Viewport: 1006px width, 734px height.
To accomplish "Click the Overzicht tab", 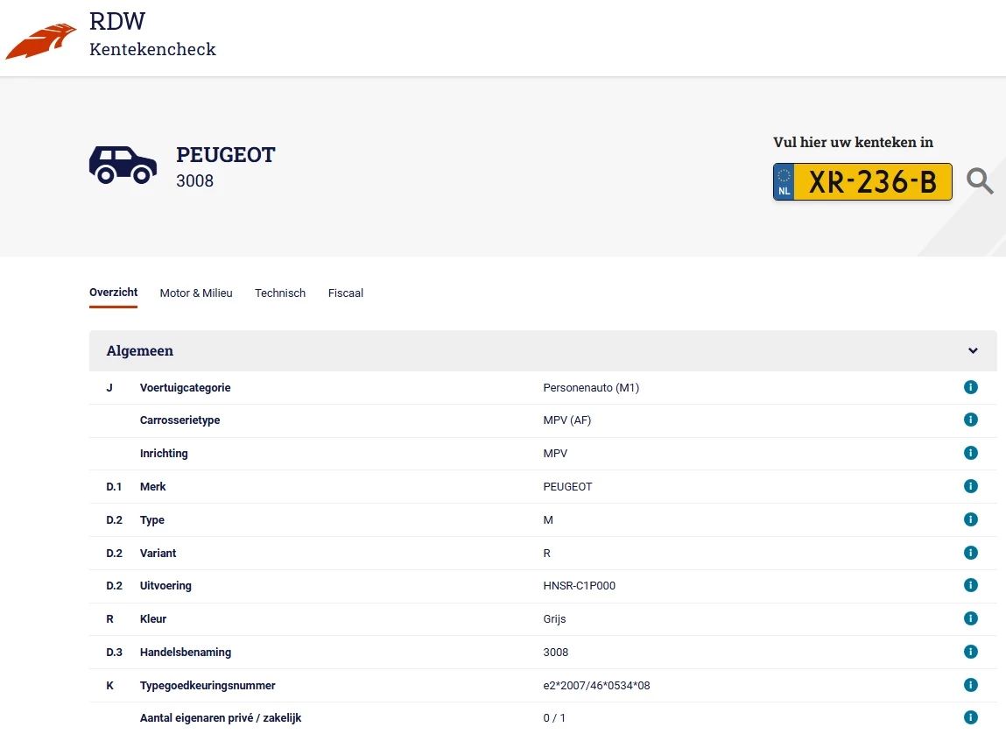I will pyautogui.click(x=113, y=293).
